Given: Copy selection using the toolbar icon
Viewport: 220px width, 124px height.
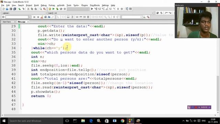Looking at the screenshot, I should coord(32,9).
